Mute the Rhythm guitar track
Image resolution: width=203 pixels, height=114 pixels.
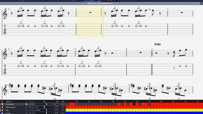coord(30,107)
